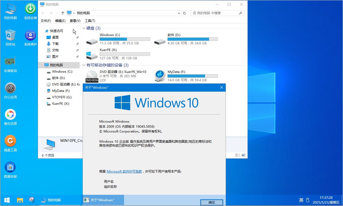Open the Microsoft 软件许可条款 link
Viewport: 343px width, 206px height.
point(124,172)
